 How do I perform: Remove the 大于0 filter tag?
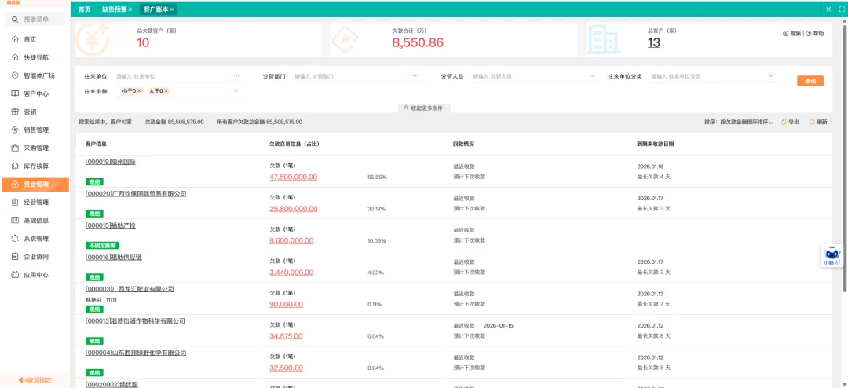(166, 91)
